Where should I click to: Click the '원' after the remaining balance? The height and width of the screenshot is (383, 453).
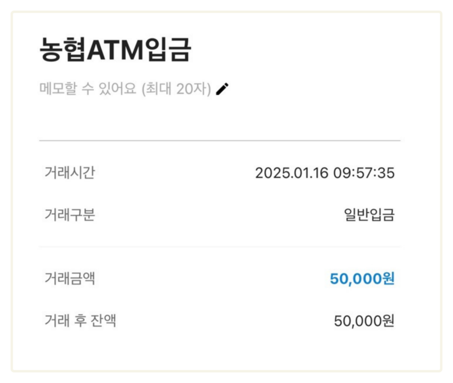(x=388, y=321)
